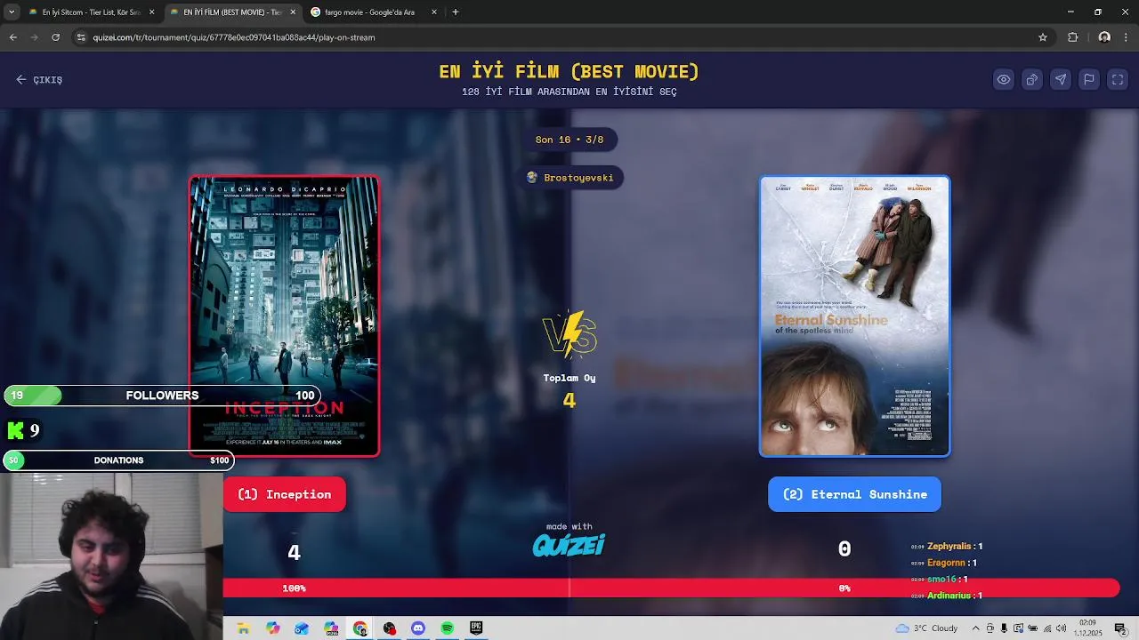Open Copilot from the taskbar
The image size is (1139, 640).
(x=272, y=628)
